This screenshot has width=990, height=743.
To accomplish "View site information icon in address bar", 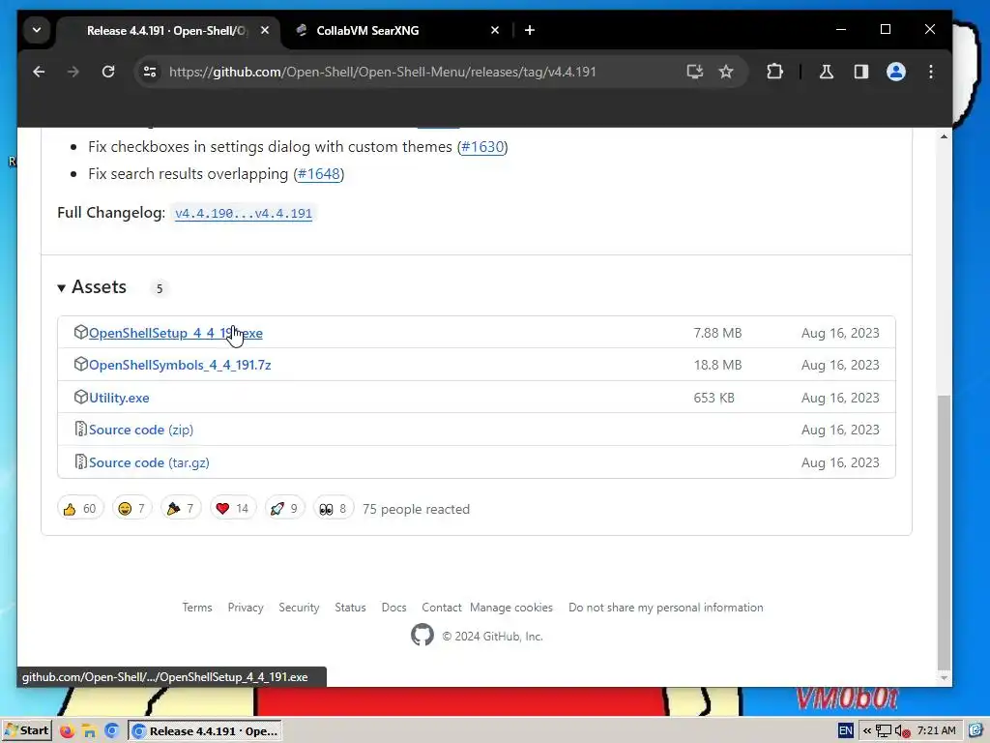I will (150, 72).
